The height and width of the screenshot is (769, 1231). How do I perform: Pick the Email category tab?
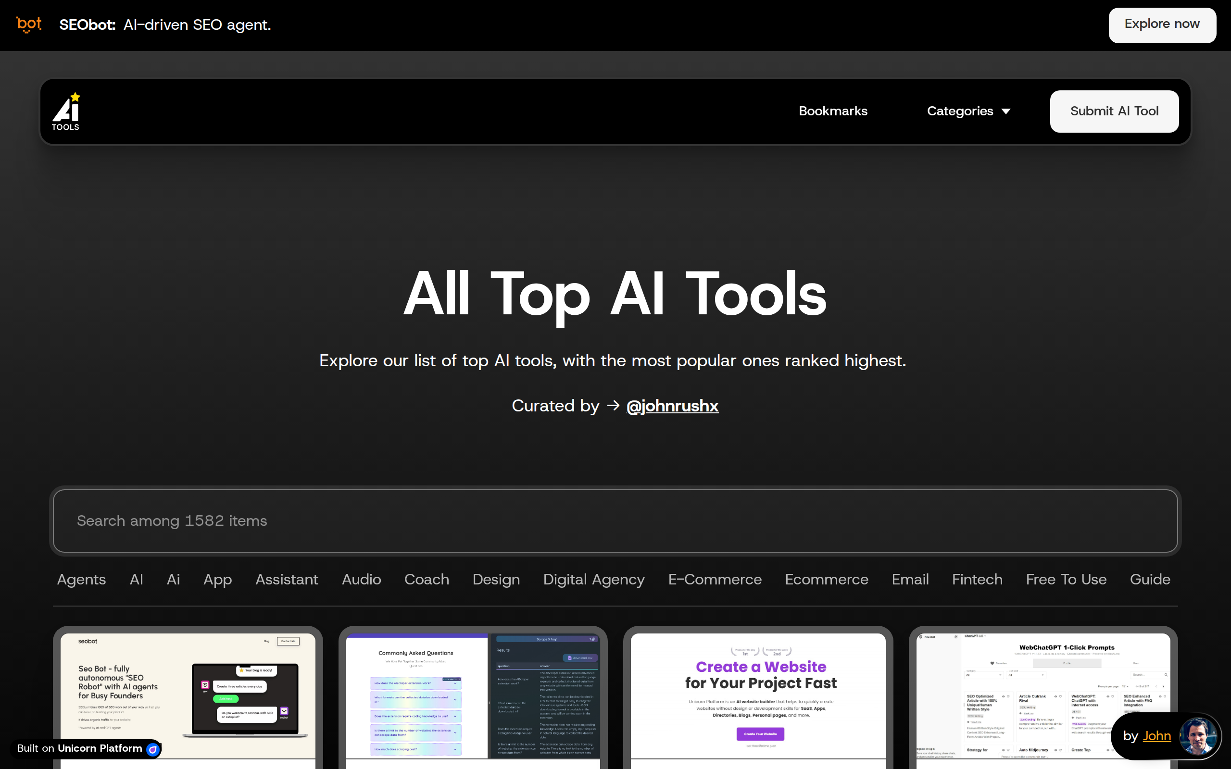(x=910, y=579)
